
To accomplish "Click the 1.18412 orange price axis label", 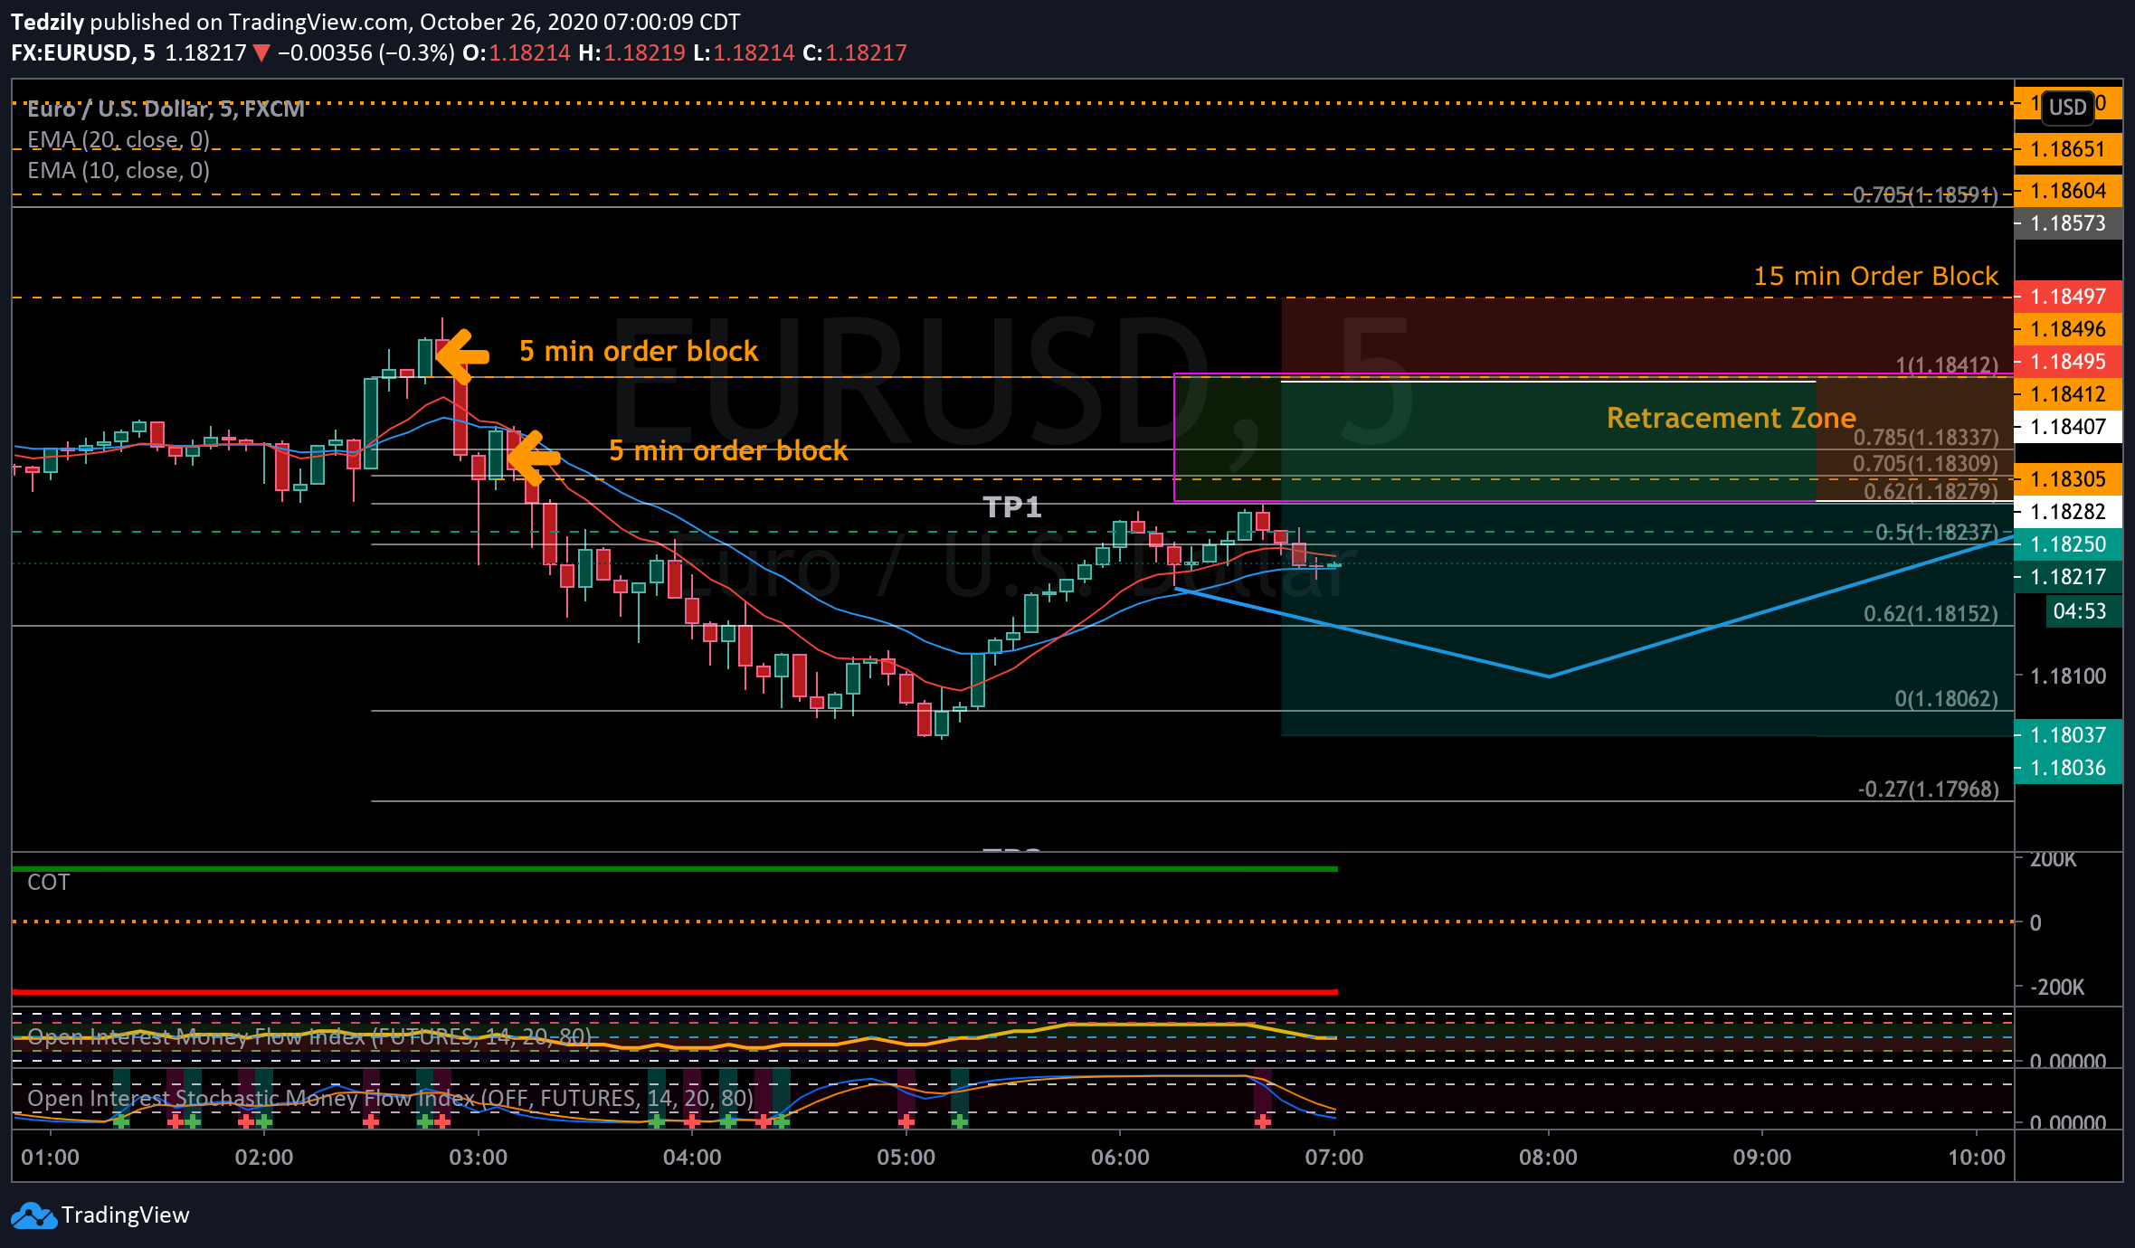I will 2068,394.
